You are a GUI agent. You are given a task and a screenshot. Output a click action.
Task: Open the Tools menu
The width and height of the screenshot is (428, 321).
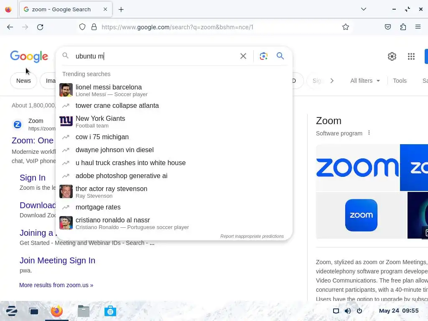(x=400, y=81)
